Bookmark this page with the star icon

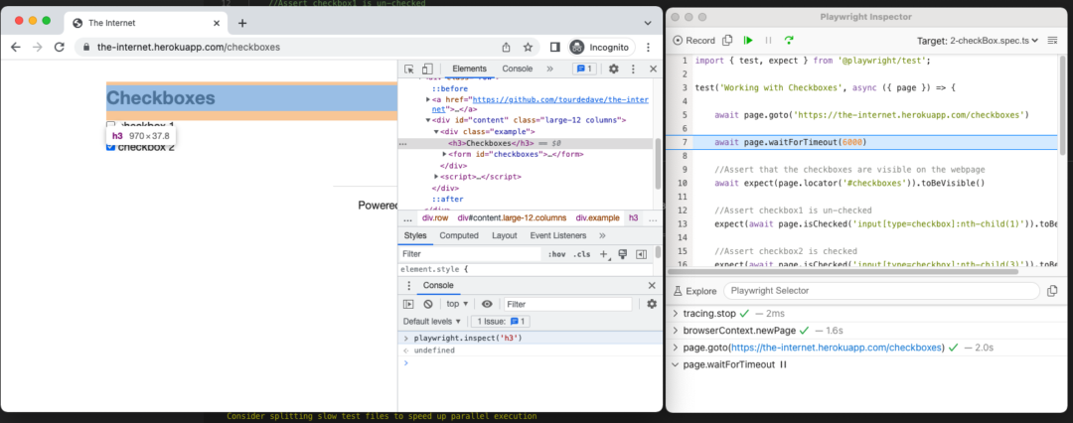[x=529, y=47]
